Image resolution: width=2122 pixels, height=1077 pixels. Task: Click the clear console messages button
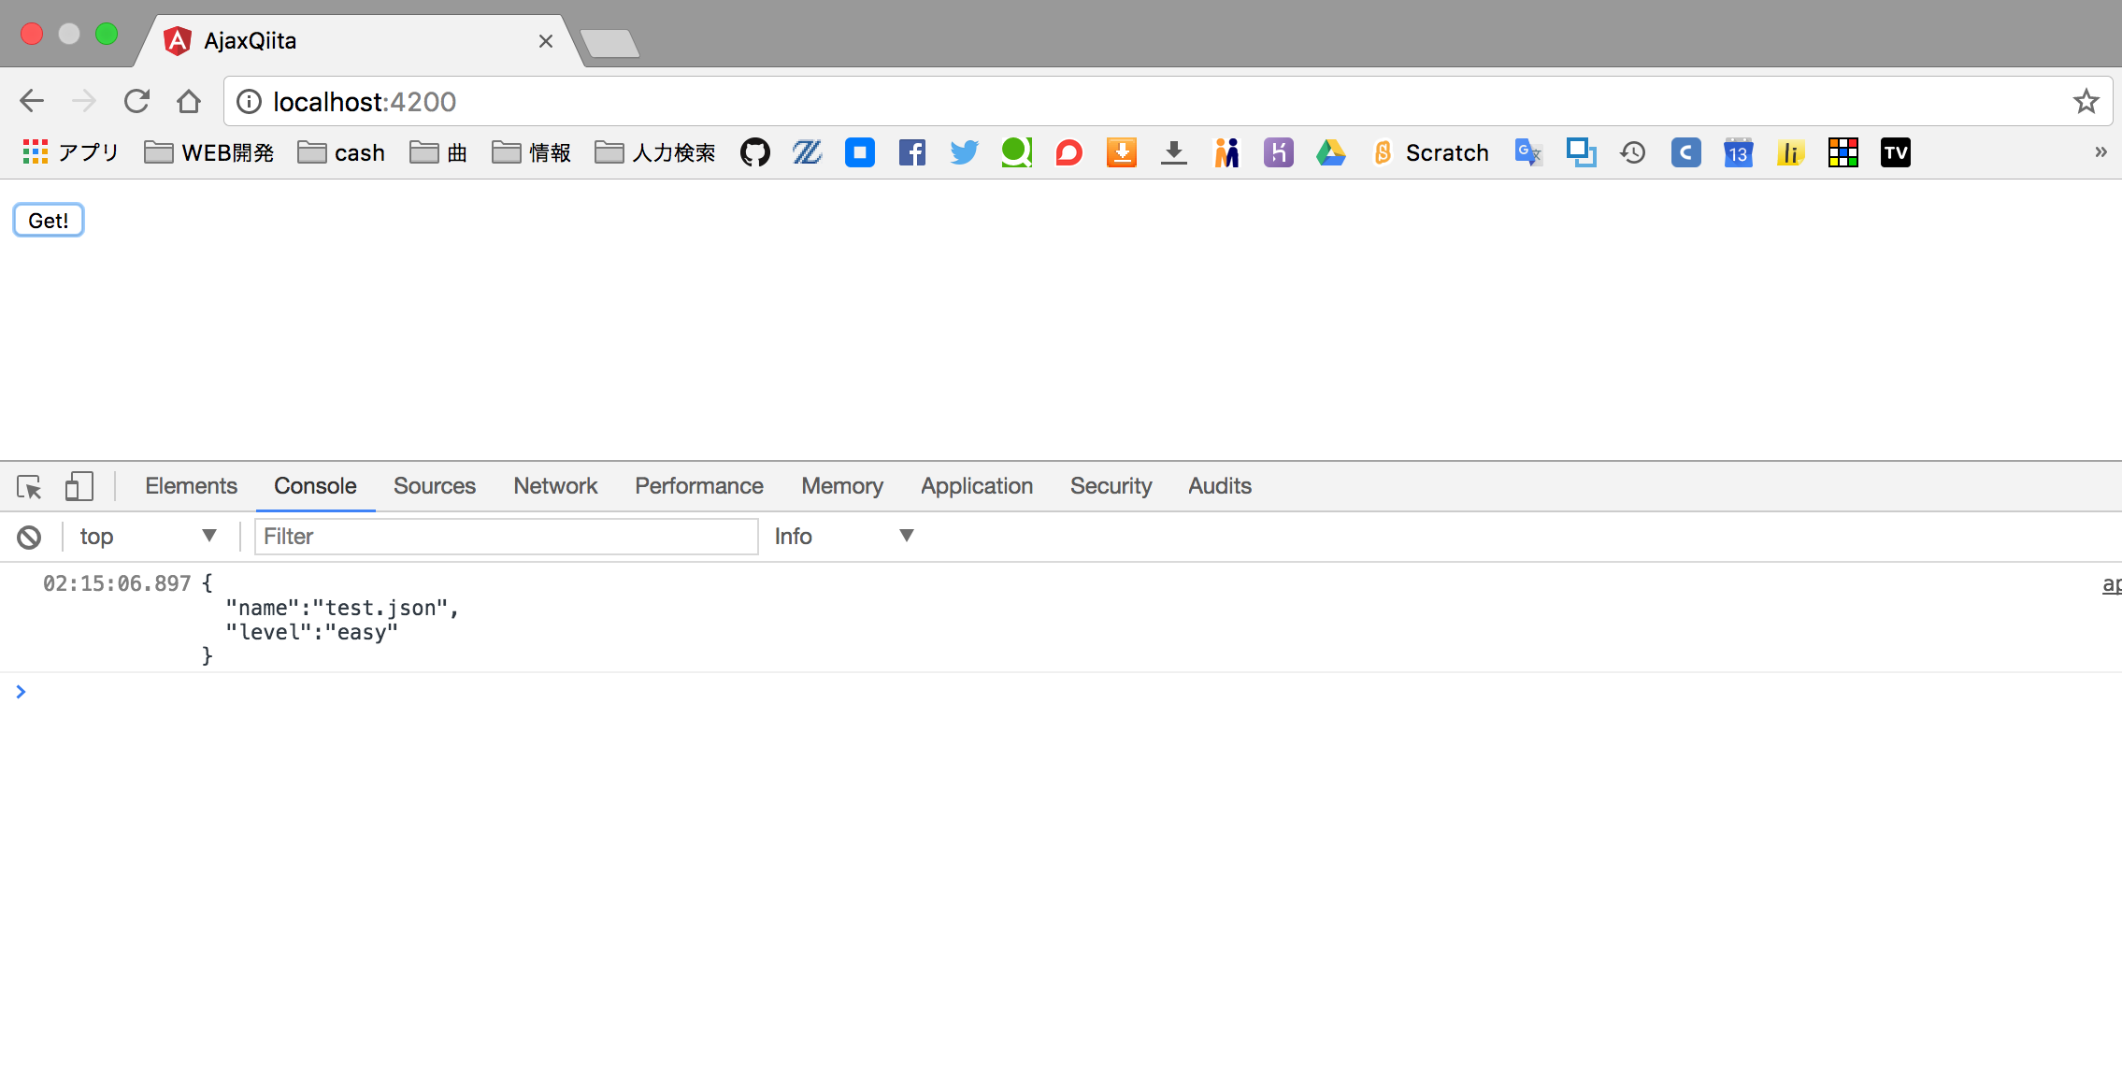pos(29,536)
